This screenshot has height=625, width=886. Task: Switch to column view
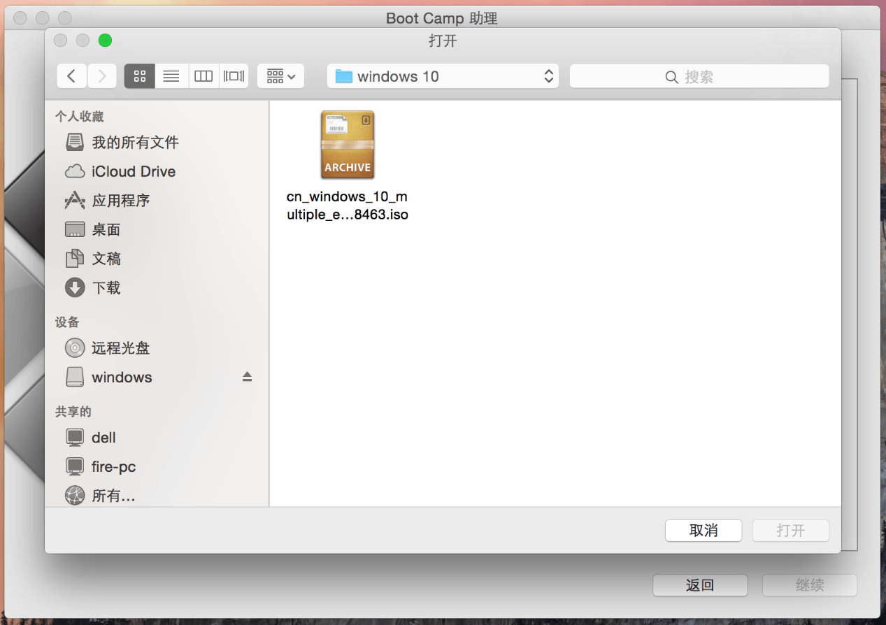[x=203, y=76]
